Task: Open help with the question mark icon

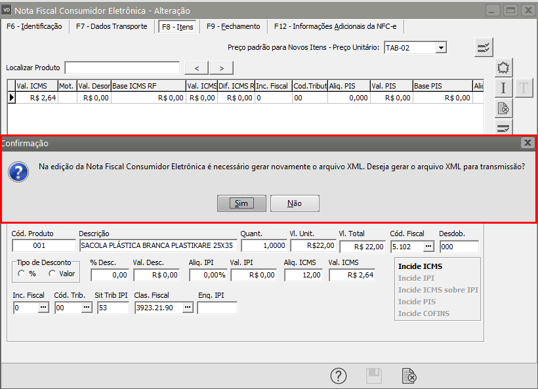Action: click(338, 376)
